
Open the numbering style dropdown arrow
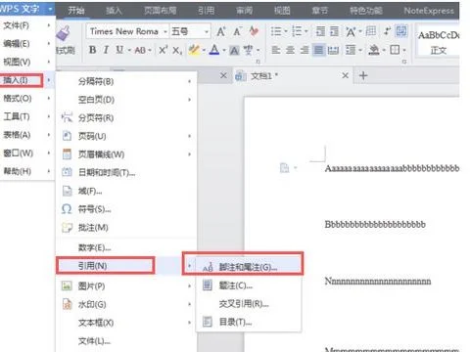[x=306, y=31]
